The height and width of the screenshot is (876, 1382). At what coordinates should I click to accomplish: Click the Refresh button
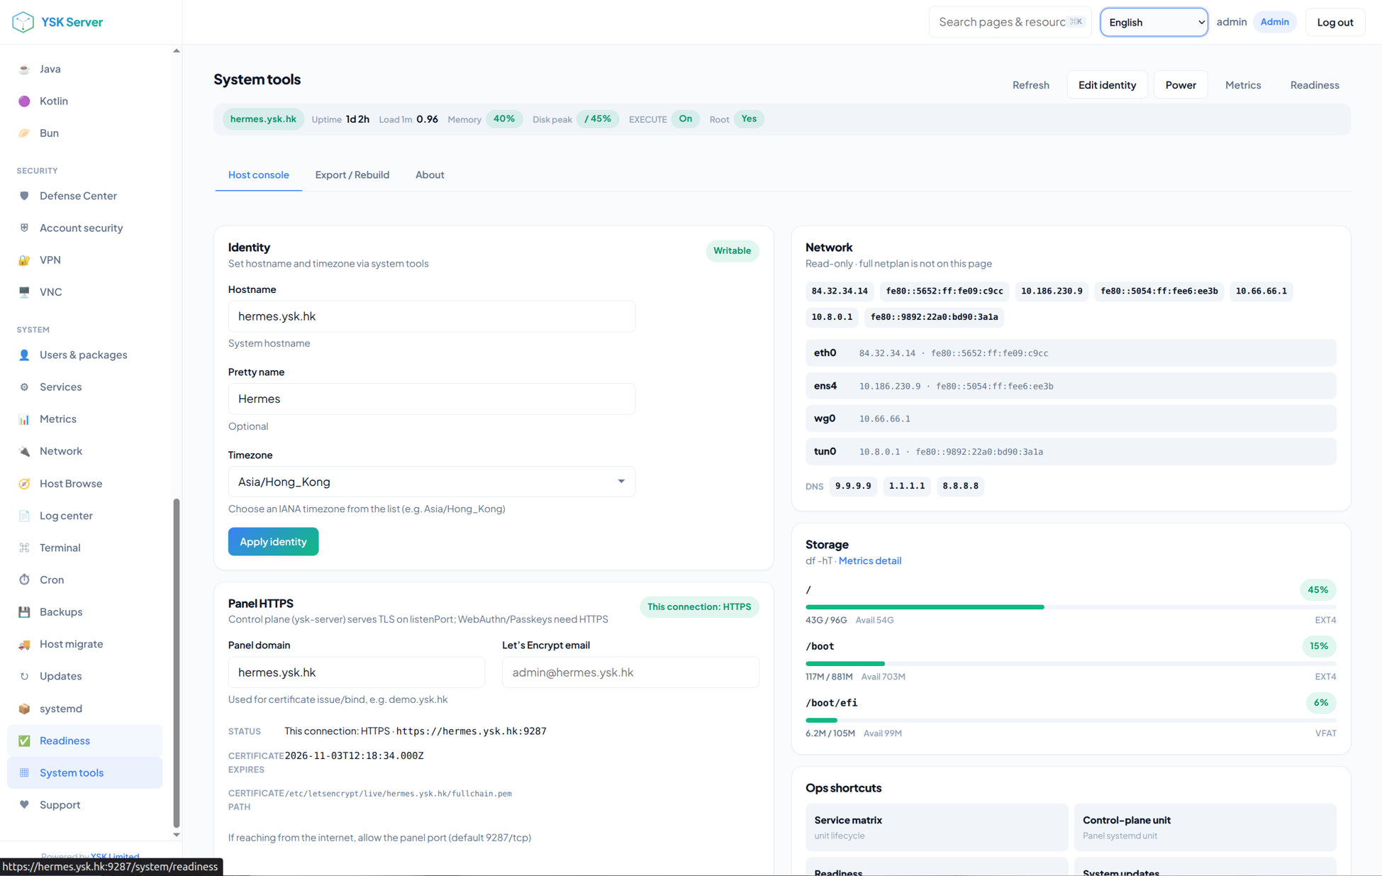tap(1030, 85)
